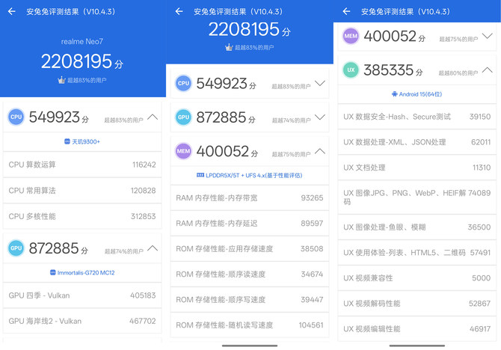Click the realme Neo7 device name
Image resolution: width=501 pixels, height=350 pixels.
pyautogui.click(x=82, y=42)
